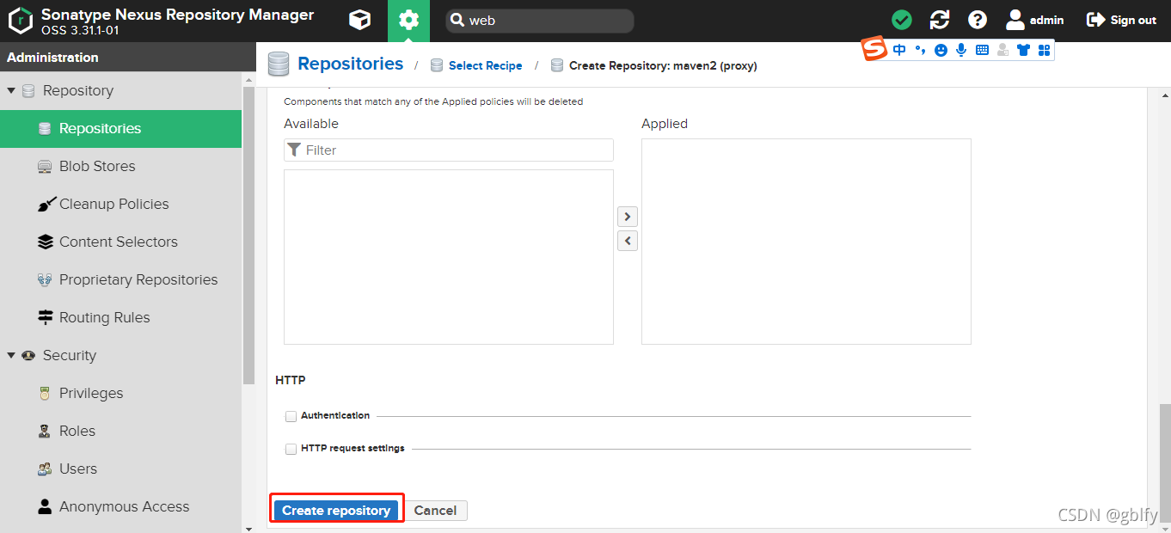
Task: Open the Sogou soft keyboard icon
Action: (982, 51)
